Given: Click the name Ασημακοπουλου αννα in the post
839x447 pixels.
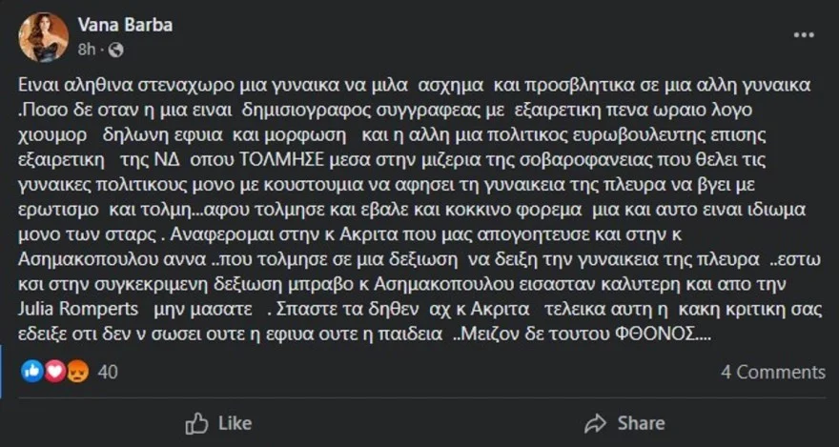Looking at the screenshot, I should (113, 260).
